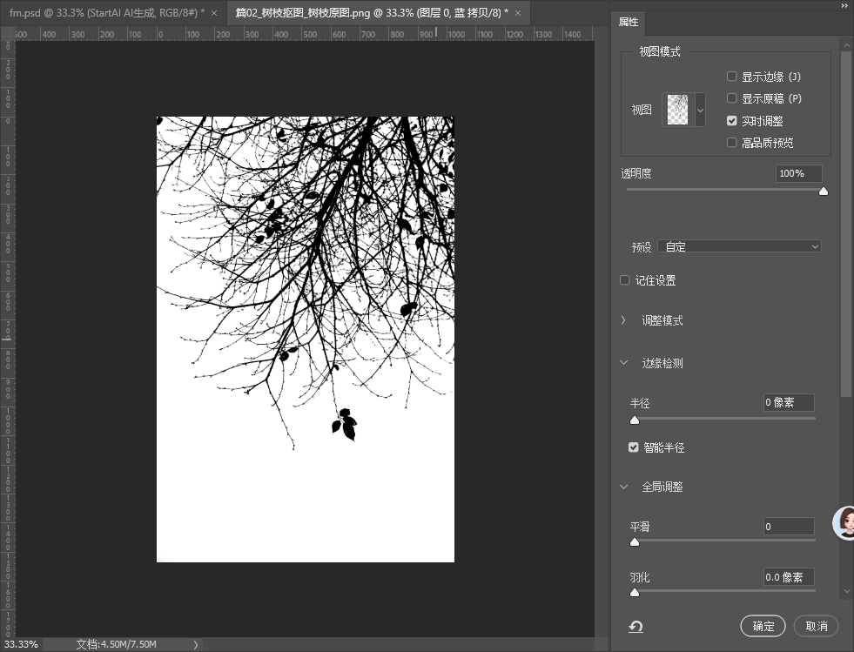Click the 透明度 slider handle
The image size is (854, 652).
pyautogui.click(x=824, y=192)
